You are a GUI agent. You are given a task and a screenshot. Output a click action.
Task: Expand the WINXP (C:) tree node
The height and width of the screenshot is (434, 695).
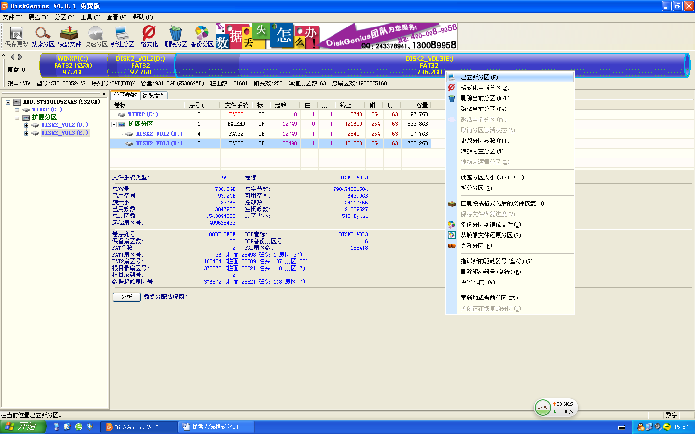tap(17, 110)
